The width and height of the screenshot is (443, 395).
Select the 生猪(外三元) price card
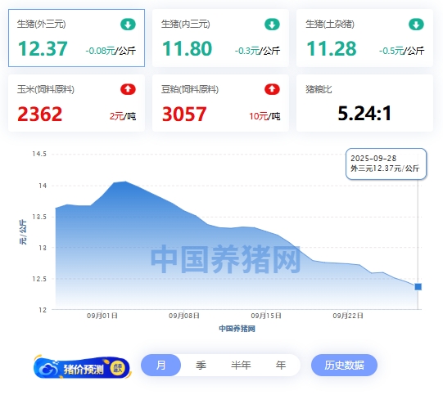tap(77, 38)
